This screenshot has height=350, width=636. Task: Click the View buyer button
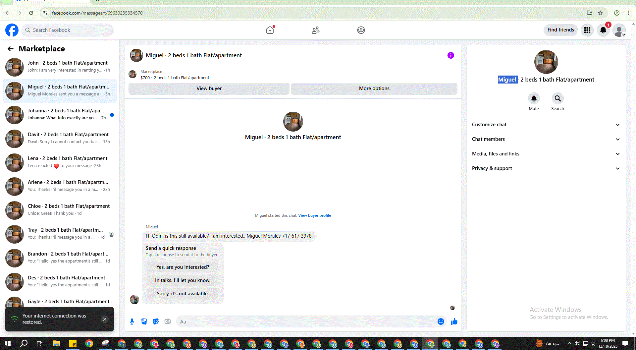(x=209, y=88)
